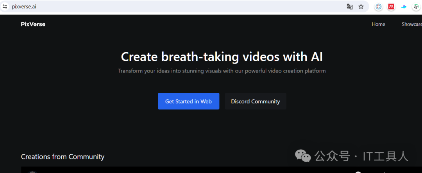Click the Google Translate icon in address bar
The image size is (422, 173).
350,7
